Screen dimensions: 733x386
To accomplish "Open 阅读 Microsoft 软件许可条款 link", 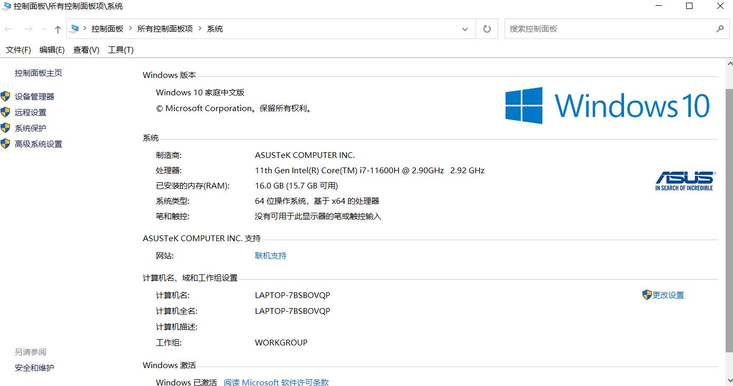I will click(x=276, y=382).
